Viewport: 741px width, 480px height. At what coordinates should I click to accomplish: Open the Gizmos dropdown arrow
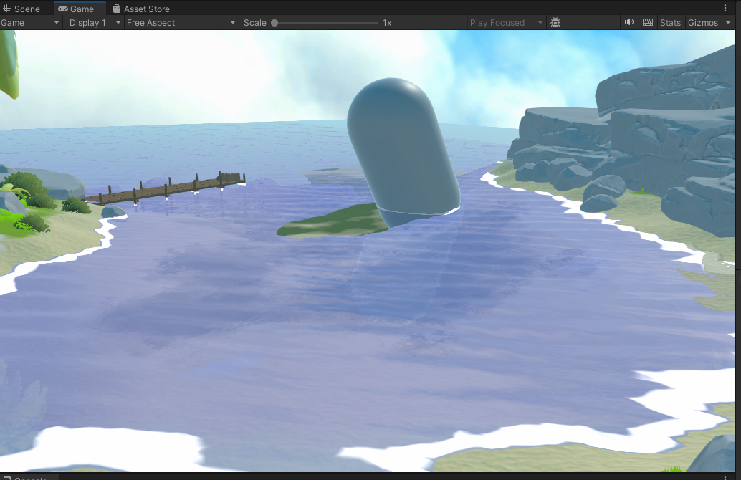pos(728,23)
